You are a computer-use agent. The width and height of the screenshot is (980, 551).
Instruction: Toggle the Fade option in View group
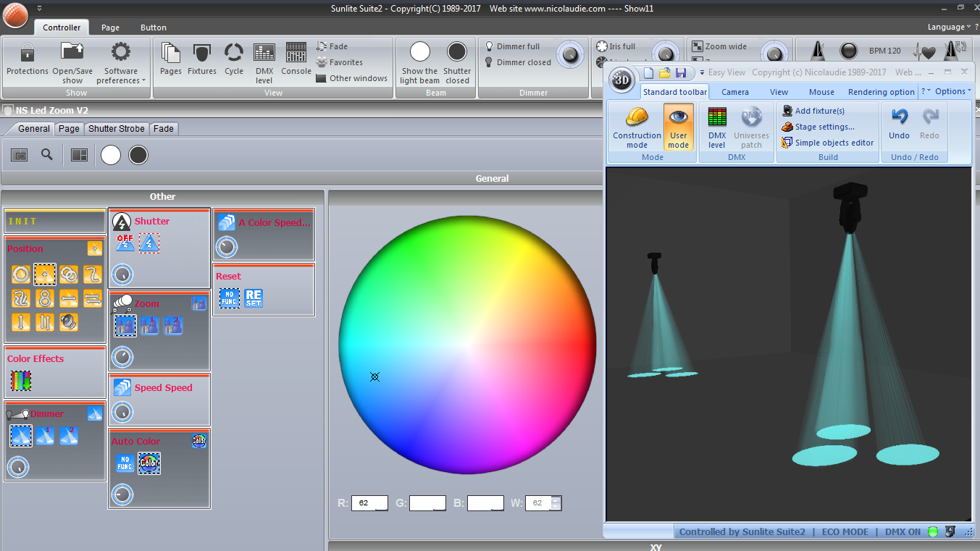pyautogui.click(x=332, y=46)
